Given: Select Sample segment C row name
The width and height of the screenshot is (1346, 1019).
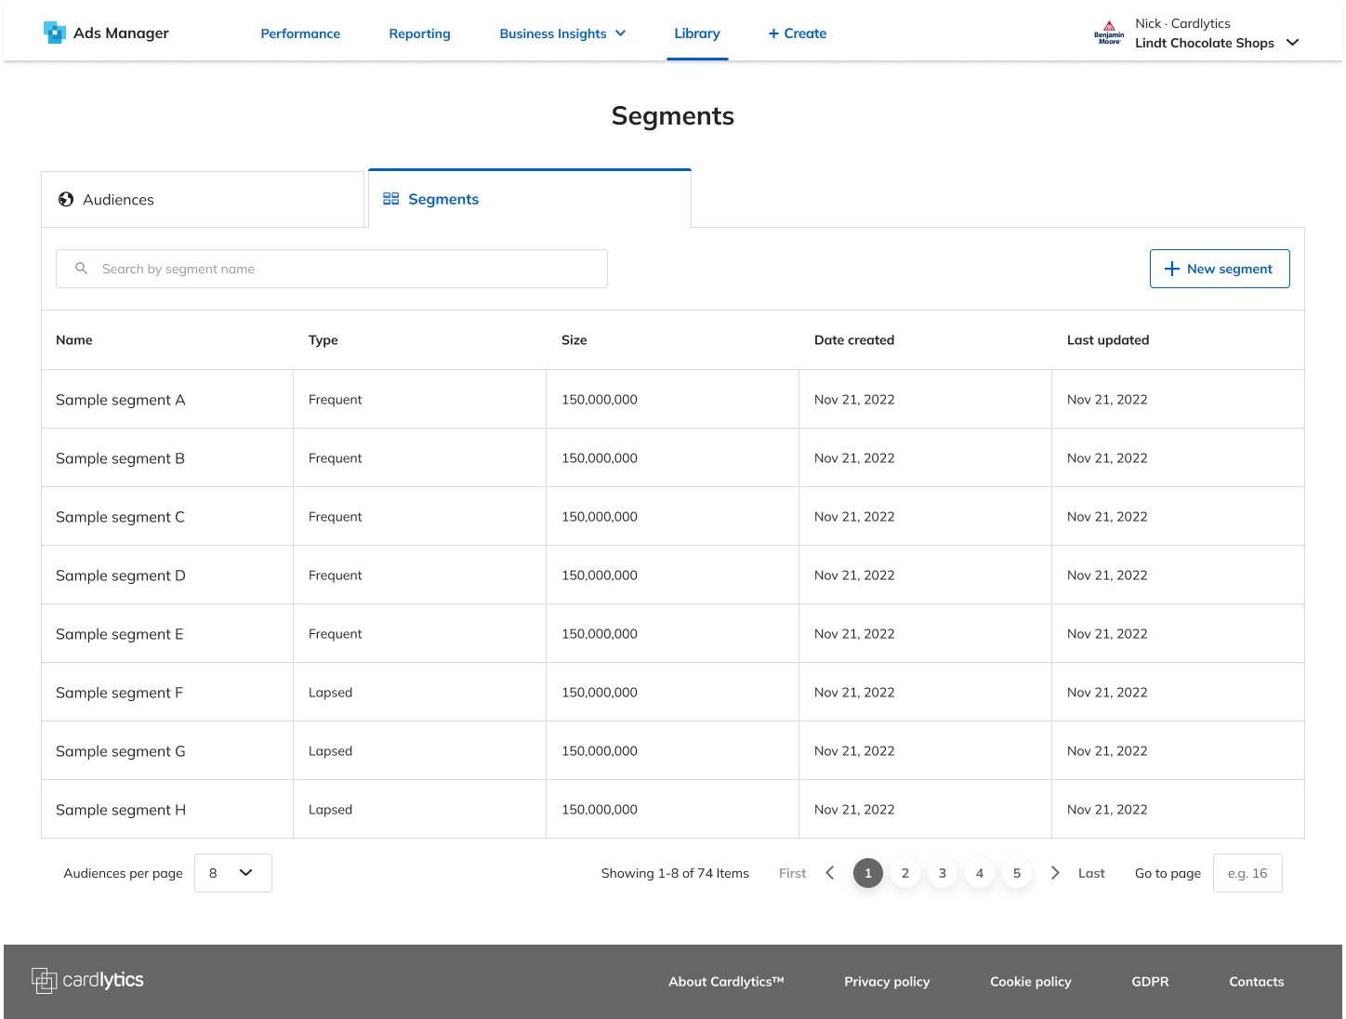Looking at the screenshot, I should click(x=120, y=517).
